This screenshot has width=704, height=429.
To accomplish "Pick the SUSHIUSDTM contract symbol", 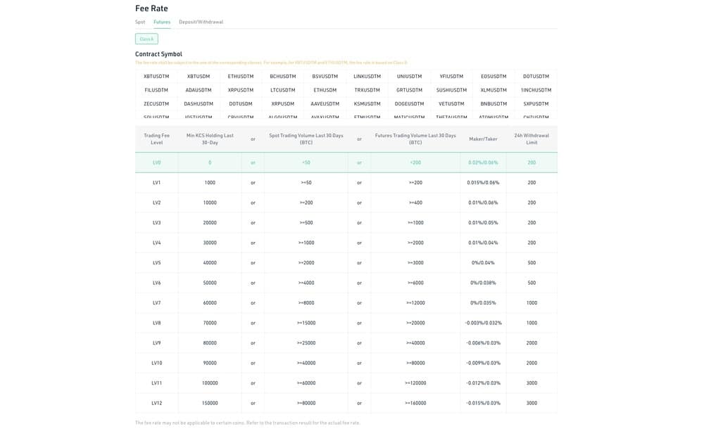I will point(451,90).
